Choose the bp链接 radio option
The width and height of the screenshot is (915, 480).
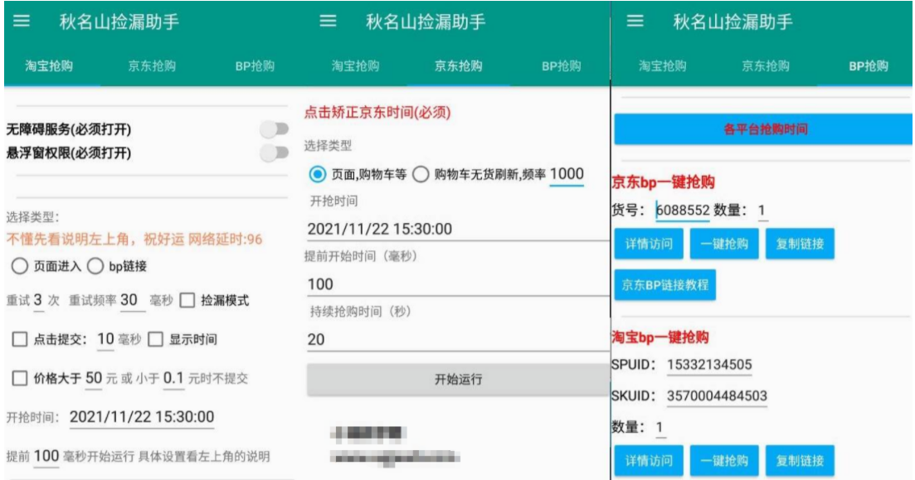tap(95, 267)
